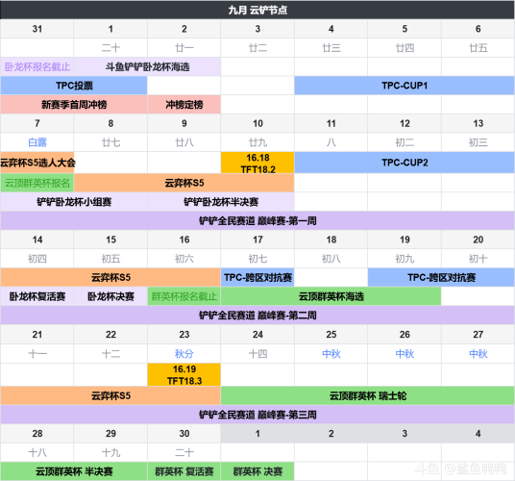Select 铲铲全民赛道 巅峰赛-第一周 bar
This screenshot has height=481, width=515.
tap(257, 220)
